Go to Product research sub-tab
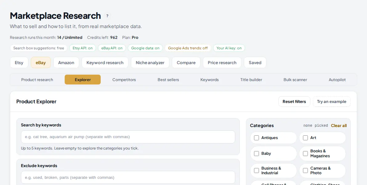Image resolution: width=367 pixels, height=185 pixels. click(37, 80)
